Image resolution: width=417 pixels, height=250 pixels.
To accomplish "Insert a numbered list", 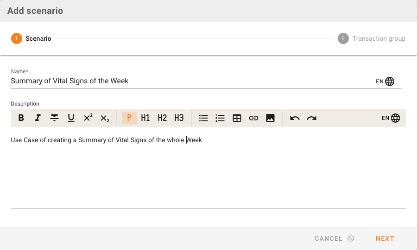I will 220,118.
